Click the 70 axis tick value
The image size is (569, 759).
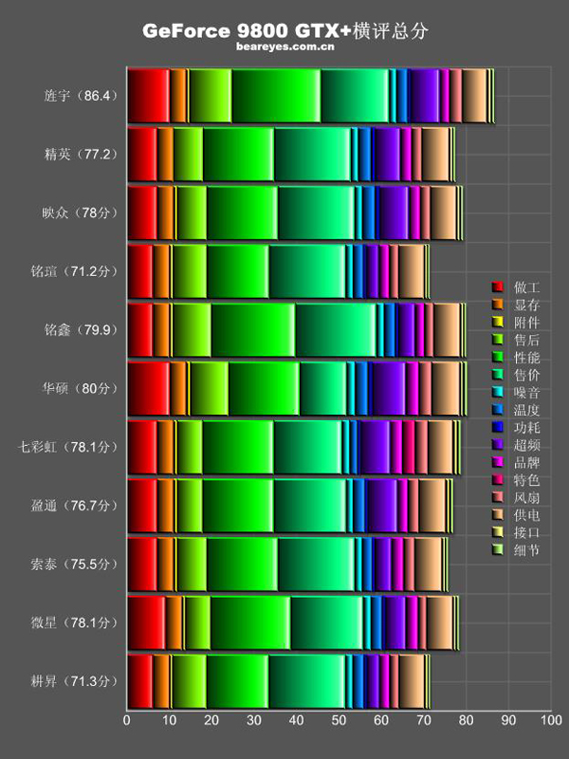[424, 720]
